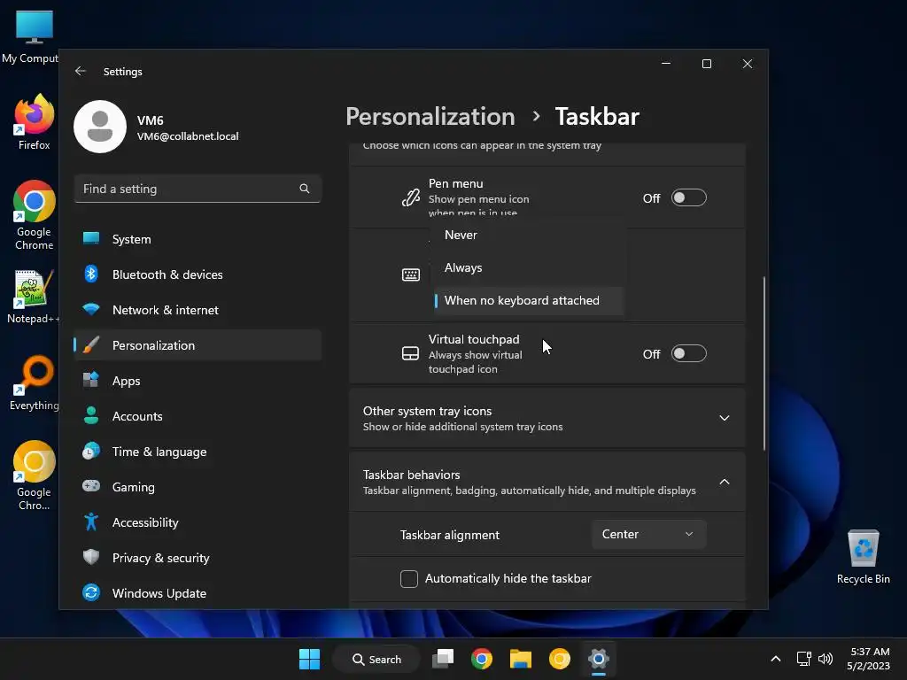
Task: Click the Accessibility figure icon
Action: [x=91, y=522]
